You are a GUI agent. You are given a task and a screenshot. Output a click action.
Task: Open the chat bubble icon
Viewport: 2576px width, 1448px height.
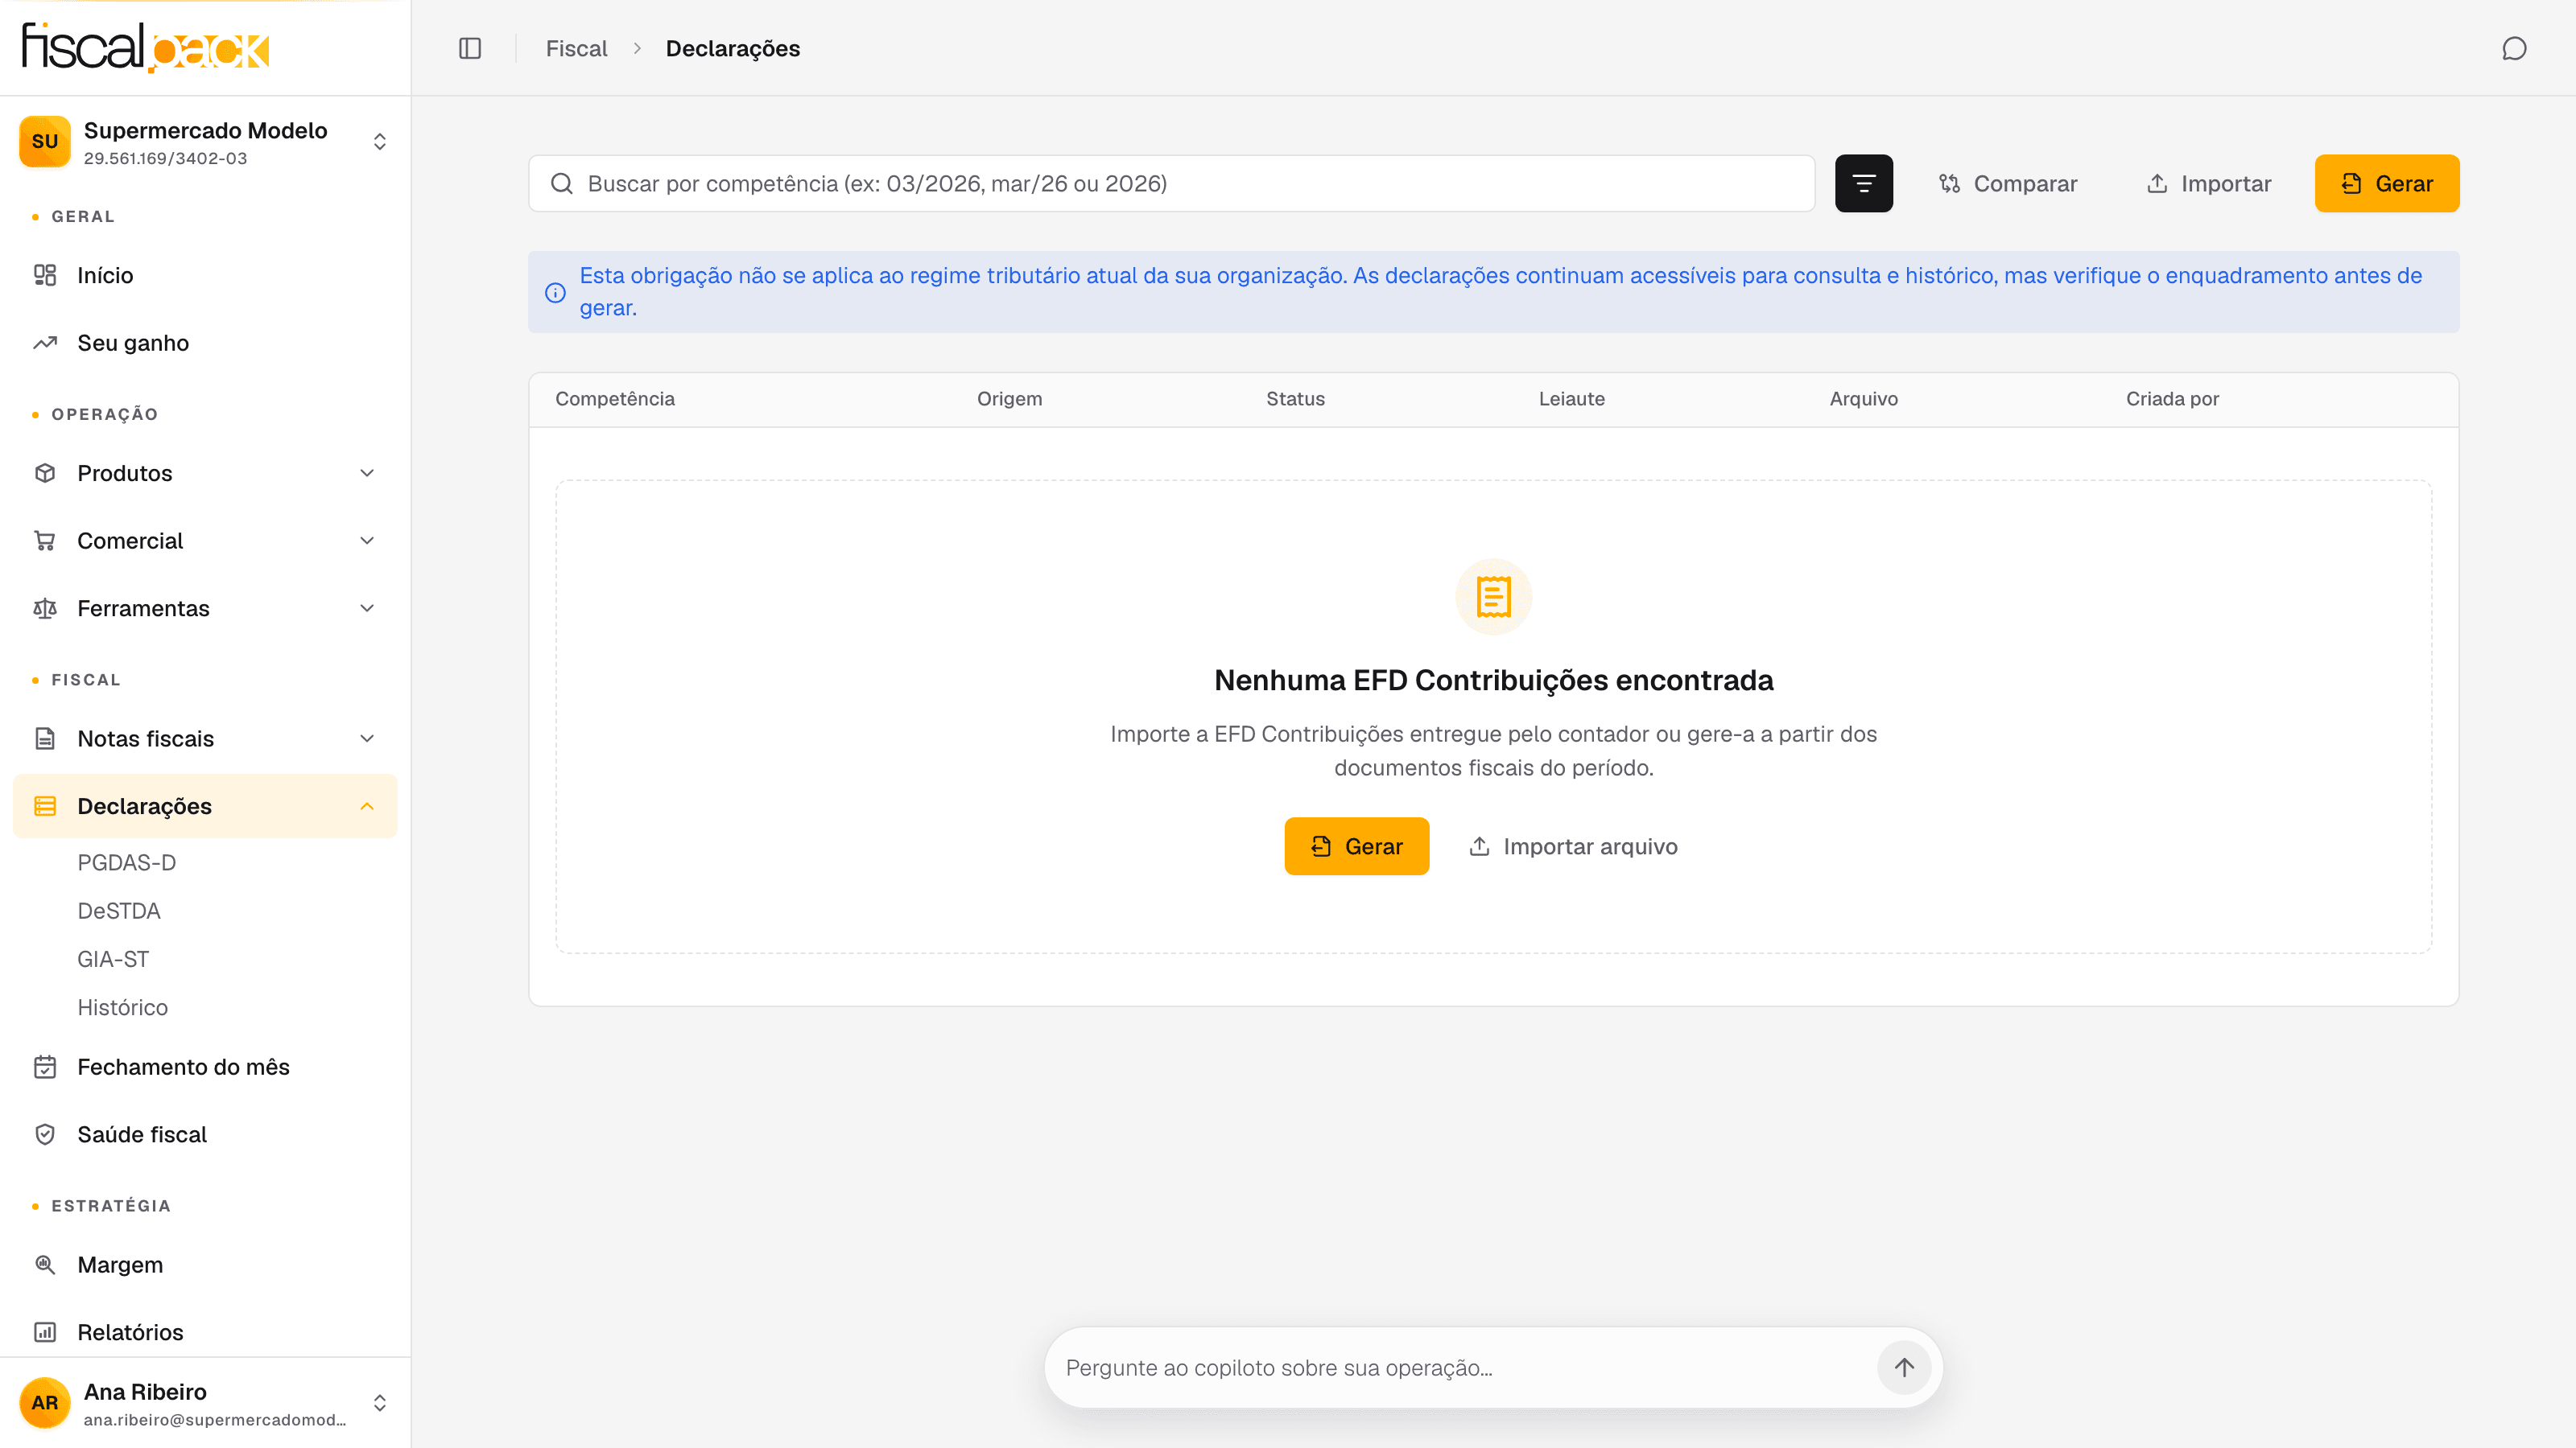point(2514,48)
